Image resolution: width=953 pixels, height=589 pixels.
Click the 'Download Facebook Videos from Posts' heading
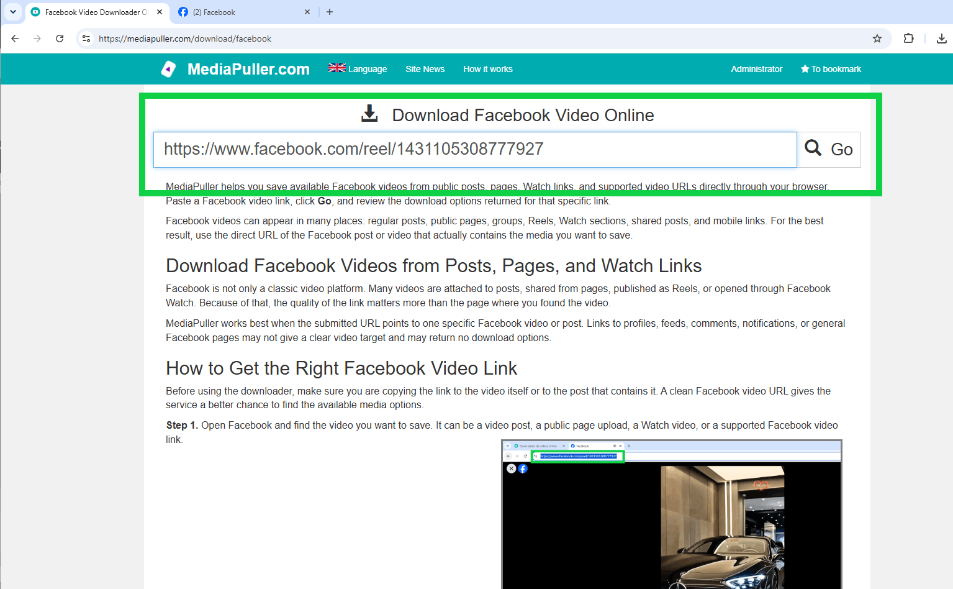click(x=433, y=265)
